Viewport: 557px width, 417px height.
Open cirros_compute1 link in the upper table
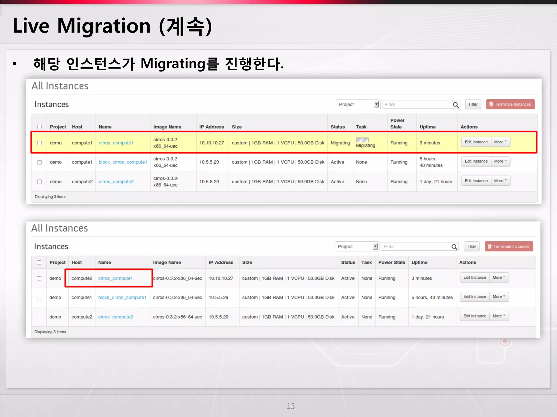pyautogui.click(x=116, y=143)
